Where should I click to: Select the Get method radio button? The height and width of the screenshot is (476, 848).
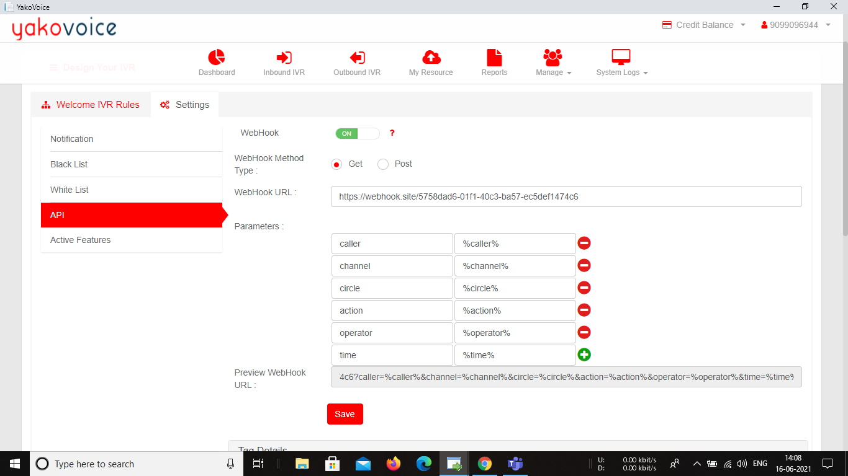click(336, 164)
